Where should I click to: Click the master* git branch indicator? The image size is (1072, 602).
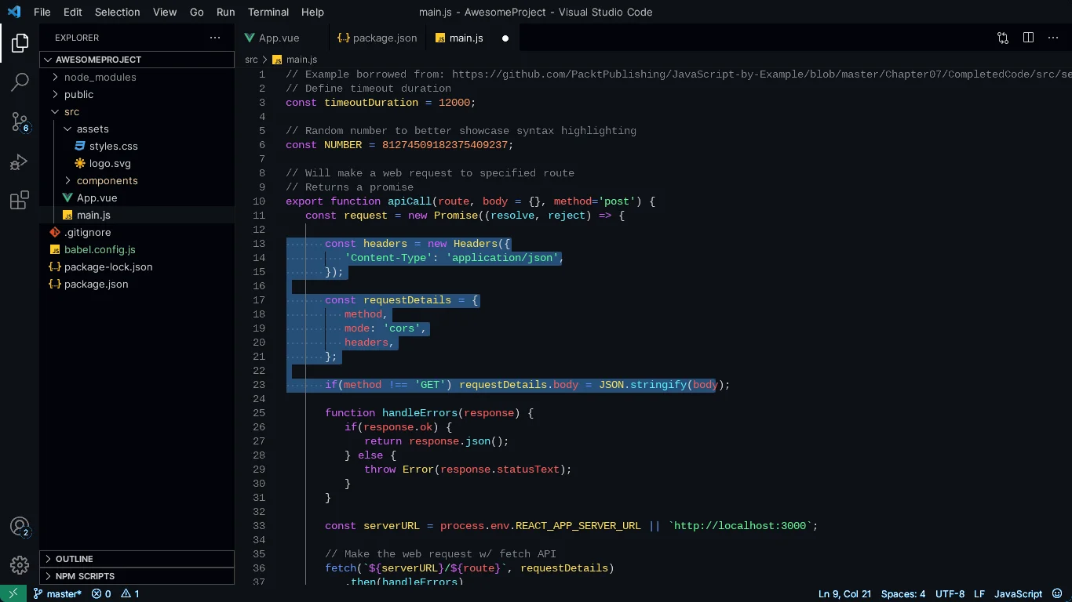[x=57, y=593]
